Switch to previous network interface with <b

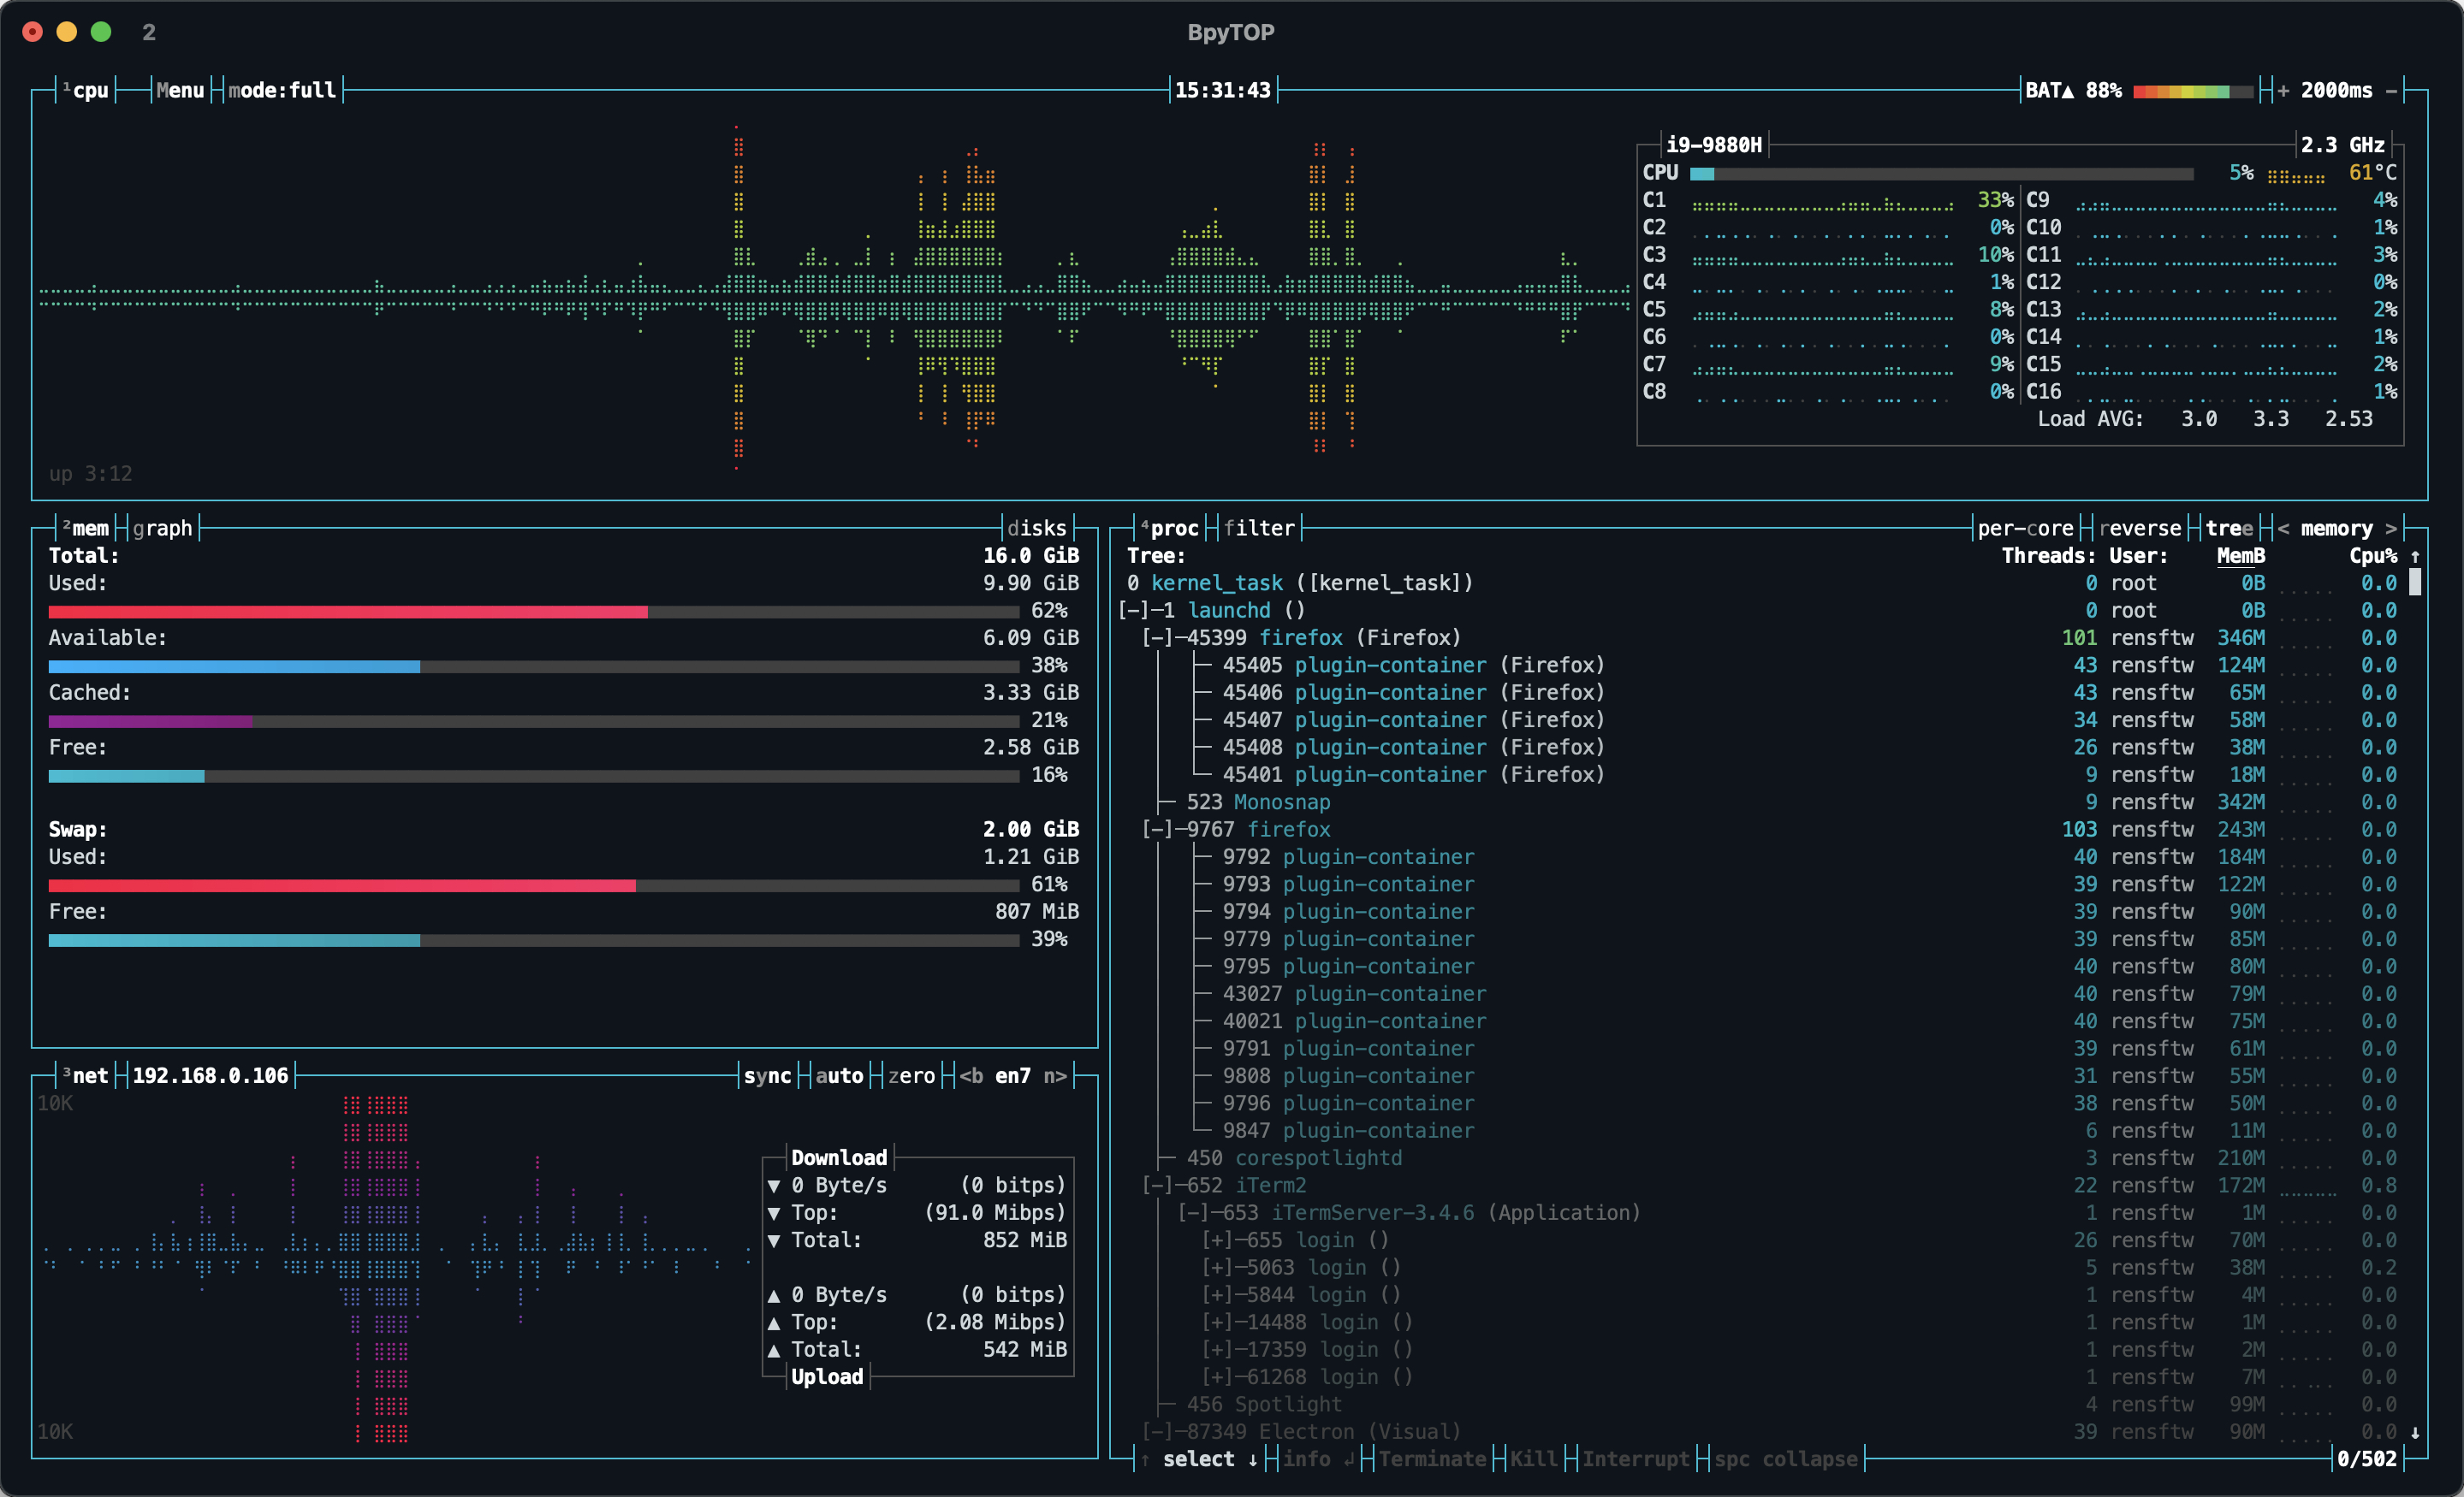(x=970, y=1076)
